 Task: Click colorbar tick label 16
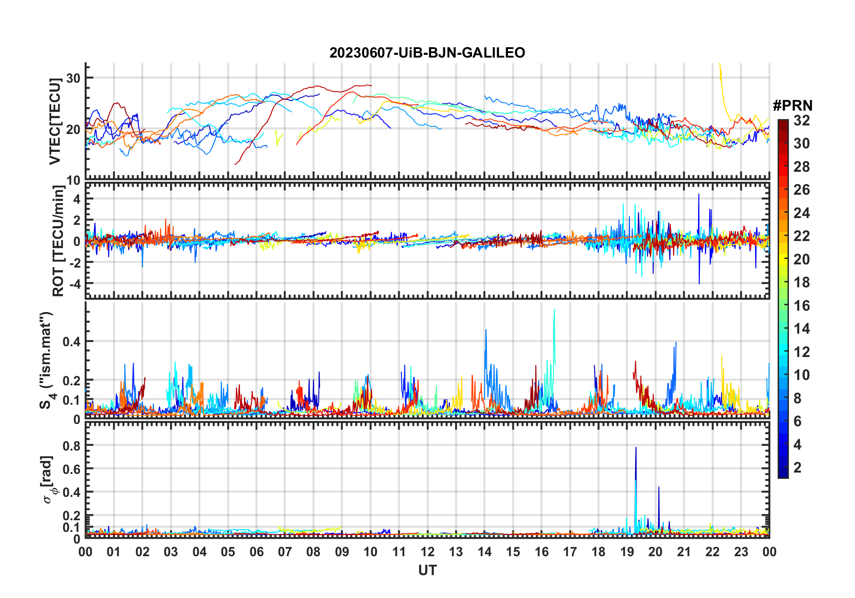point(802,306)
